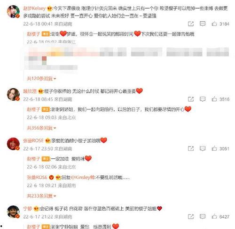Open @Kinsley mention link in reply
This screenshot has height=229, width=235.
click(x=83, y=177)
